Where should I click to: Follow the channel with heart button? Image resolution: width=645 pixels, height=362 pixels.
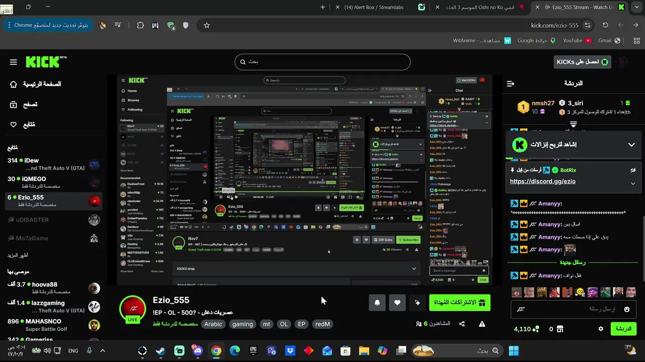pos(397,303)
